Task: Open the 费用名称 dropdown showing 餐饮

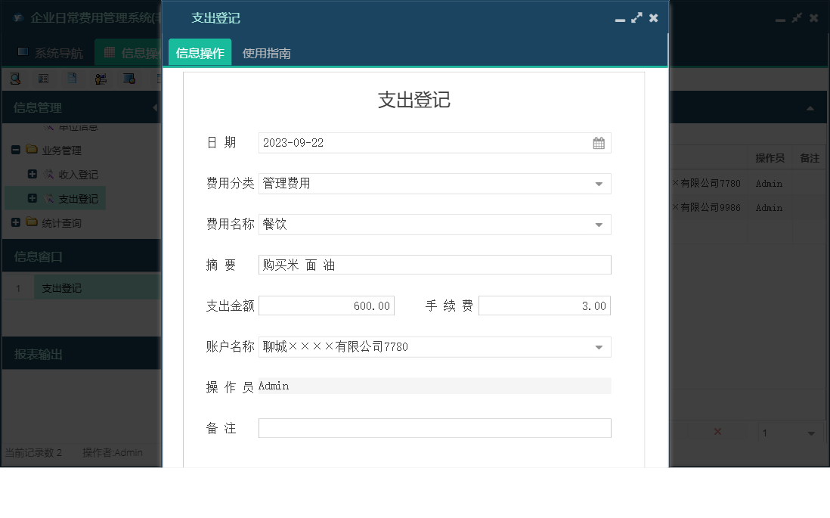Action: pyautogui.click(x=599, y=224)
